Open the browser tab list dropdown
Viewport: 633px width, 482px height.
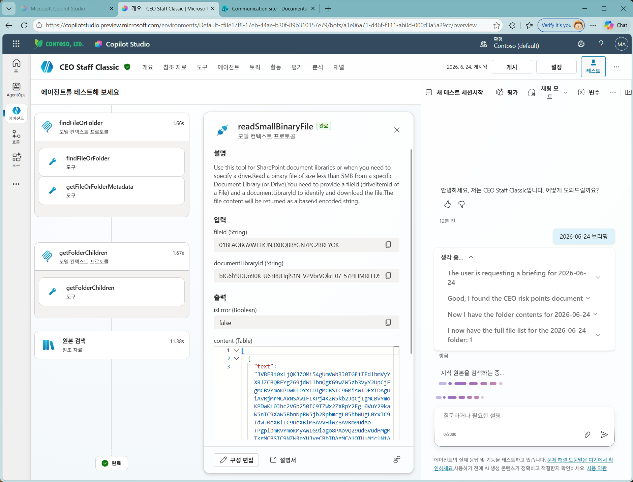(9, 8)
